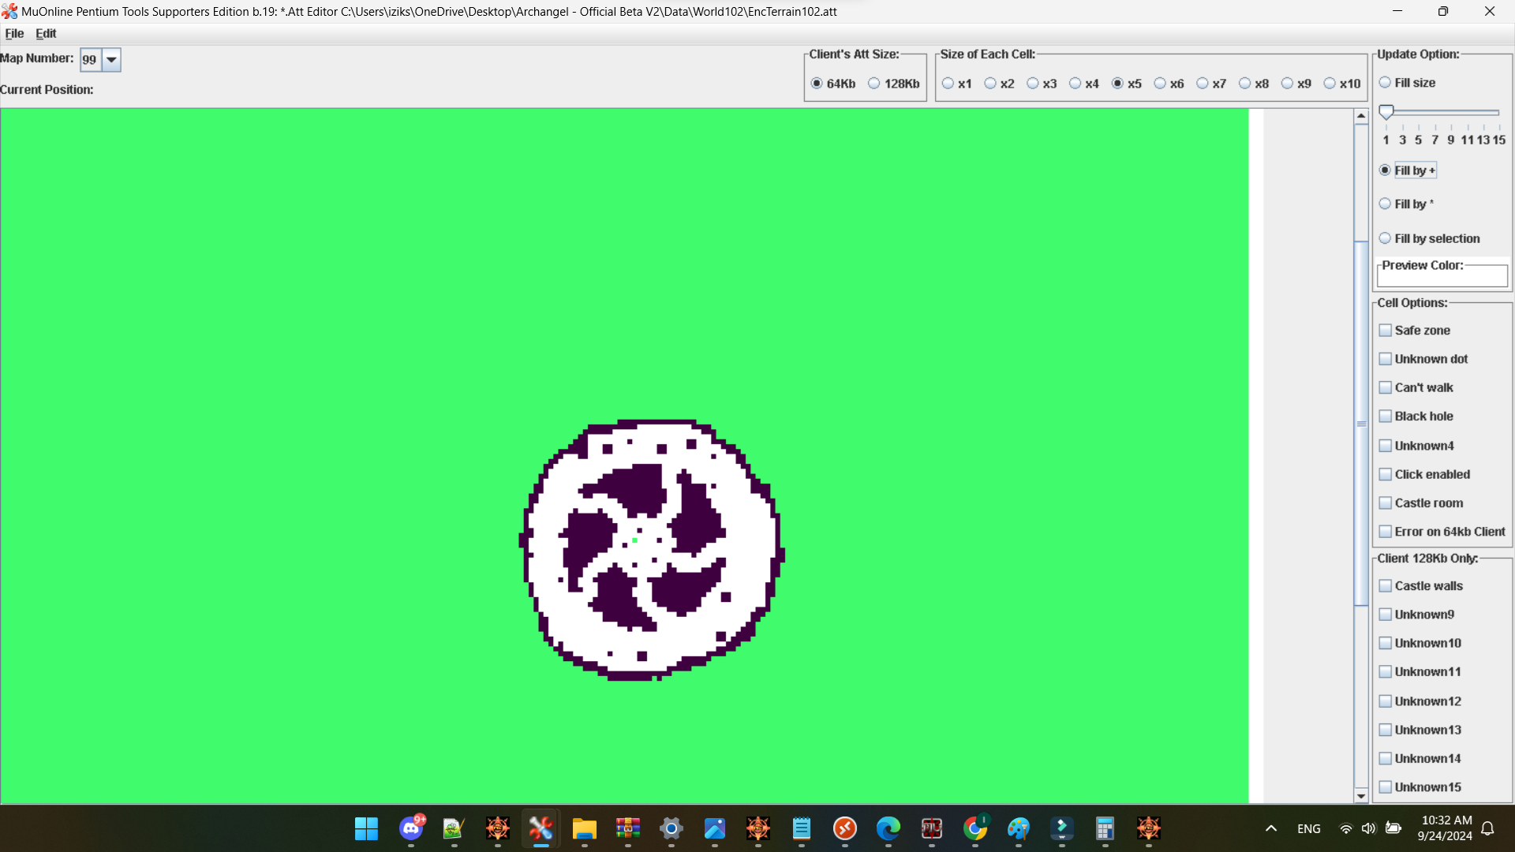Select the Fill by + option
1515x852 pixels.
point(1407,170)
